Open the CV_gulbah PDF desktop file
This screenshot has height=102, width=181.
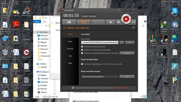[x=16, y=26]
